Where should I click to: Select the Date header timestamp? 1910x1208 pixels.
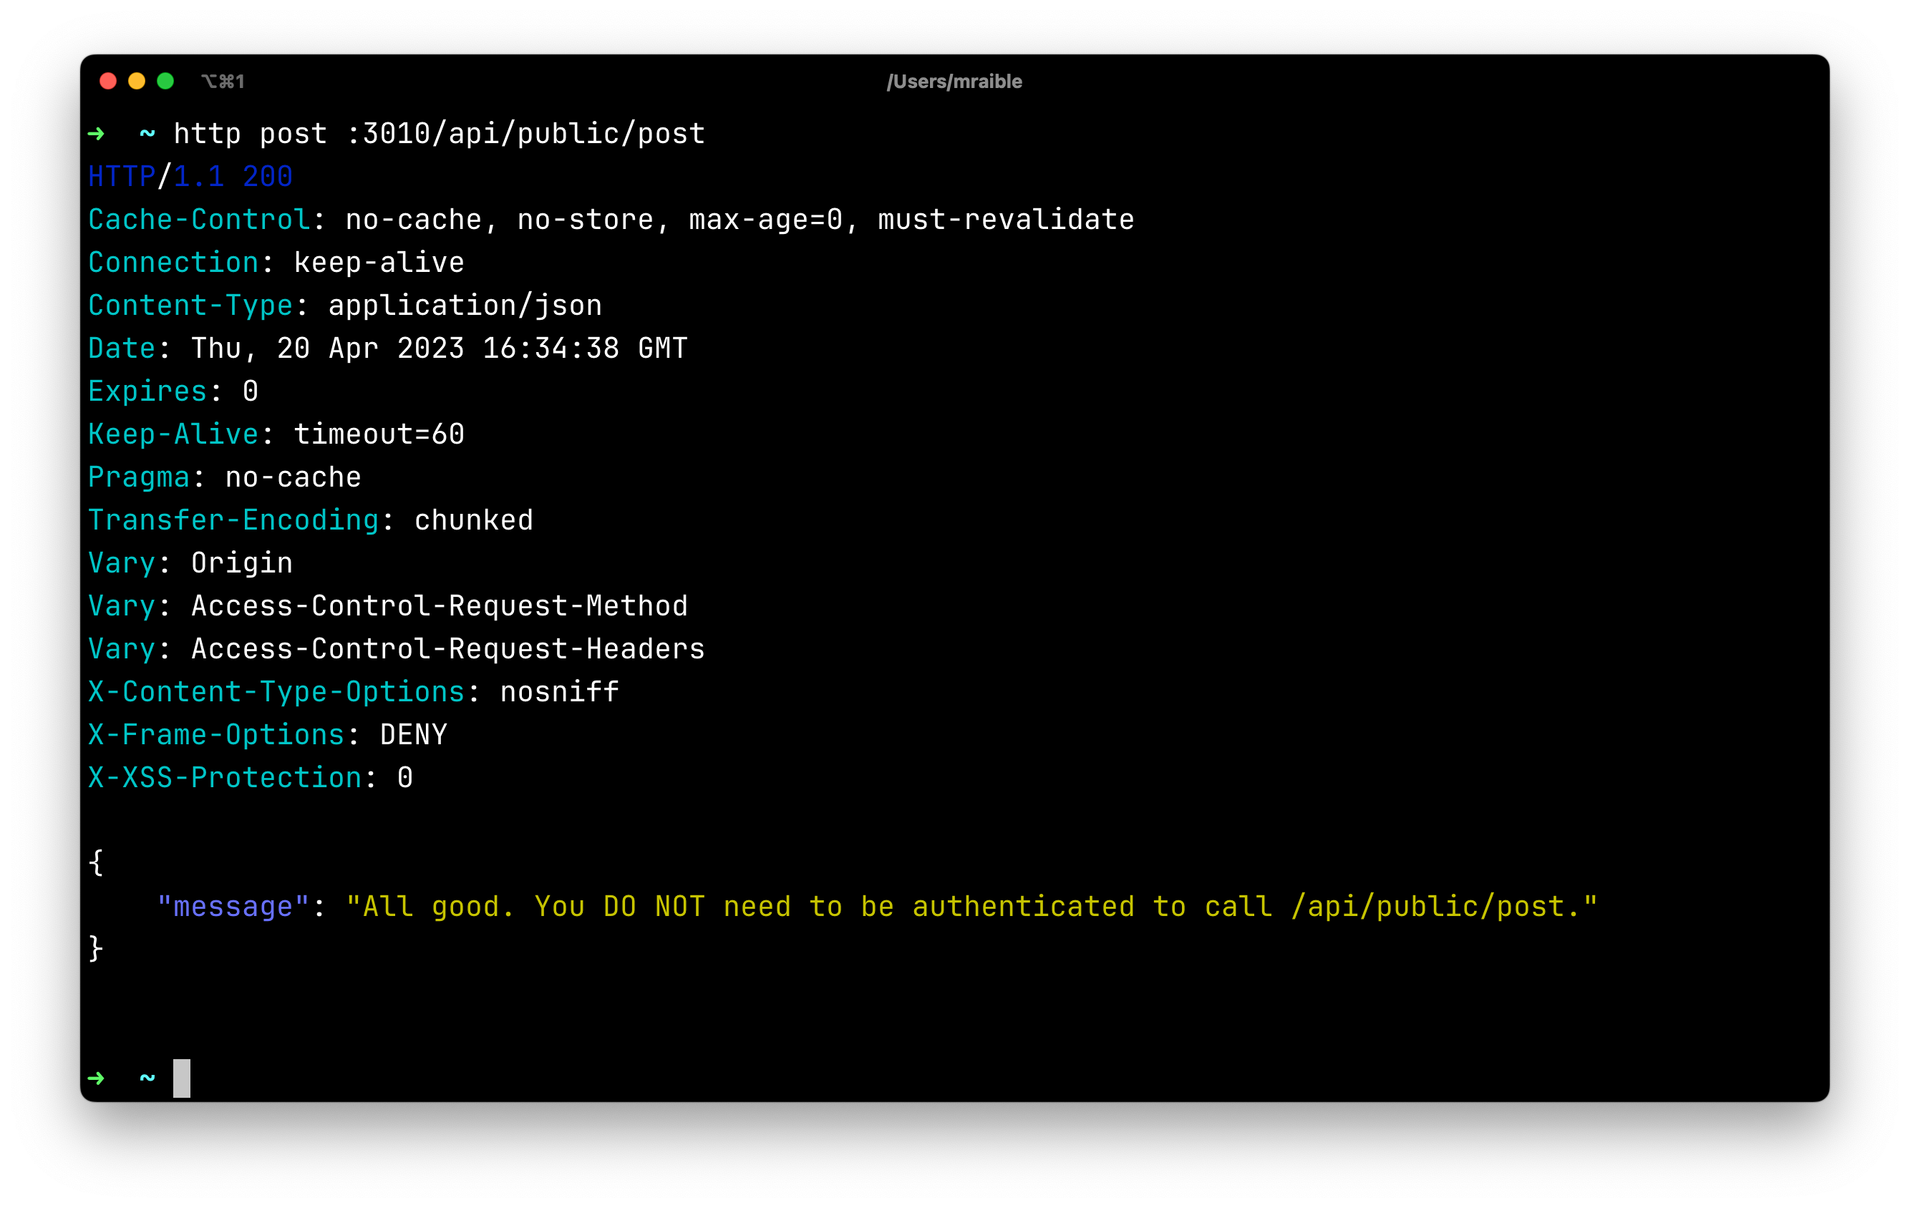[438, 347]
